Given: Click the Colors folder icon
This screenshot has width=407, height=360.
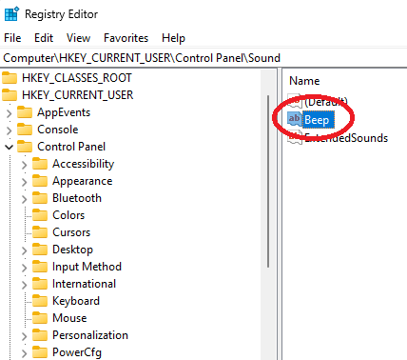Looking at the screenshot, I should coord(40,215).
